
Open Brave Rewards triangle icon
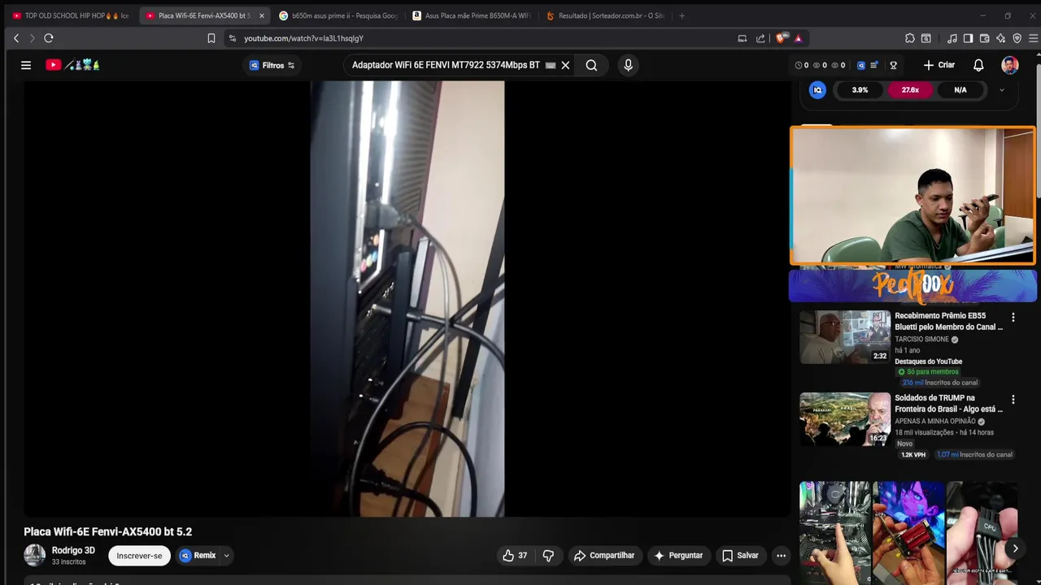[x=799, y=38]
